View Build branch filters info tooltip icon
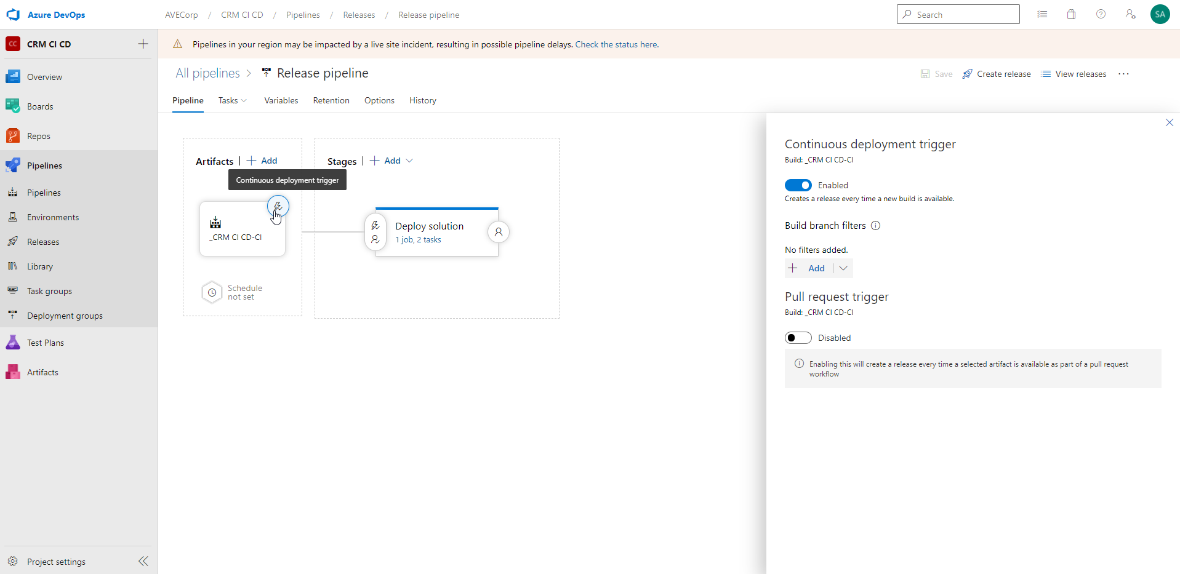 pyautogui.click(x=875, y=225)
